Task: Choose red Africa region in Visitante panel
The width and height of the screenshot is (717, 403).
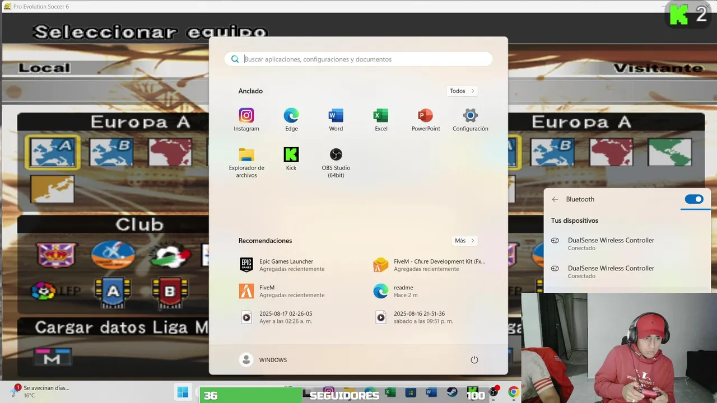Action: pyautogui.click(x=611, y=152)
